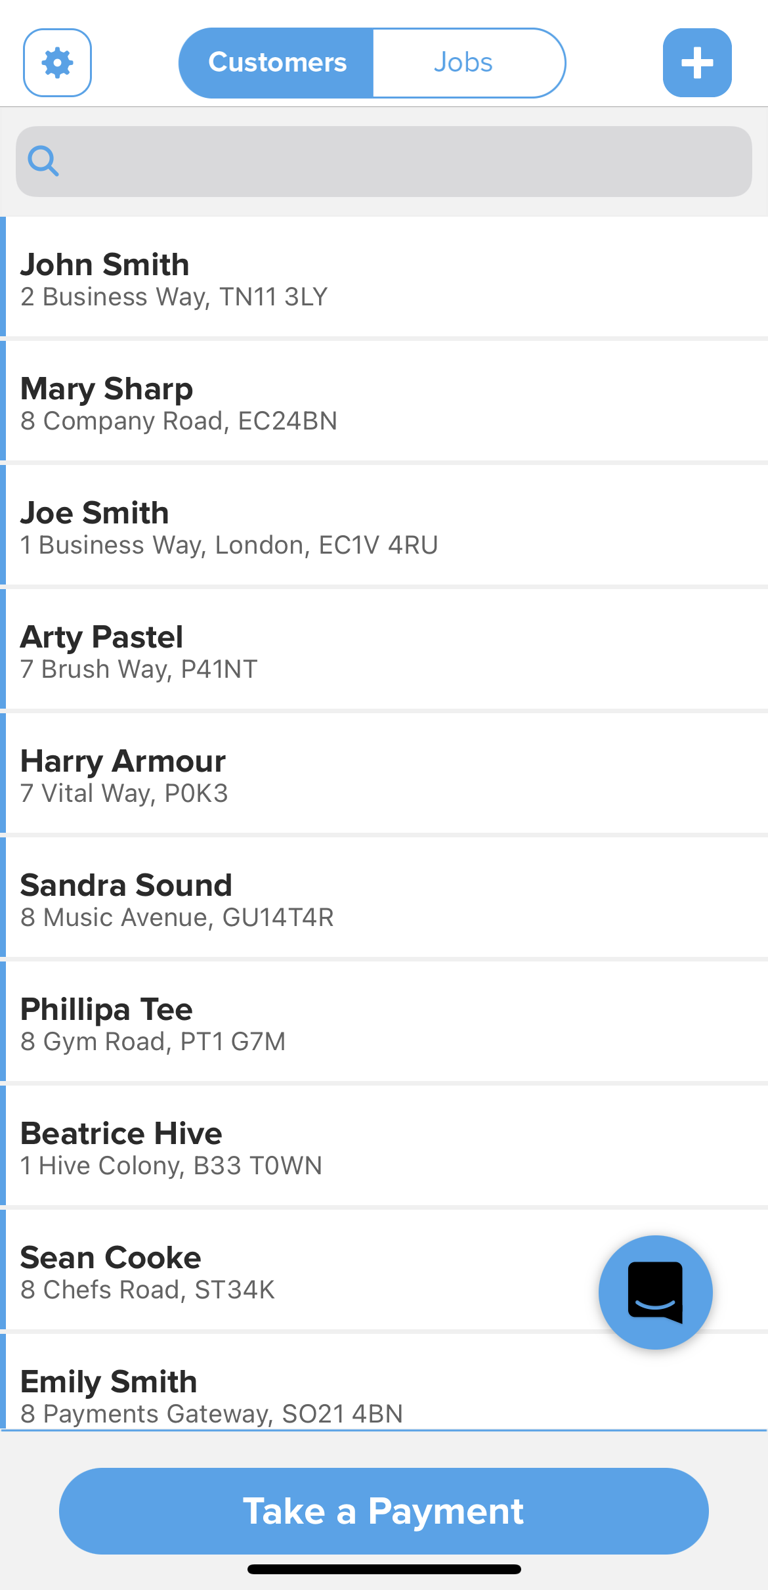Open the chat support bubble
768x1590 pixels.
[x=655, y=1291]
